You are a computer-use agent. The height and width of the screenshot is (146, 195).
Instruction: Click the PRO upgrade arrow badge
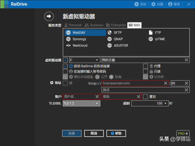tap(183, 134)
